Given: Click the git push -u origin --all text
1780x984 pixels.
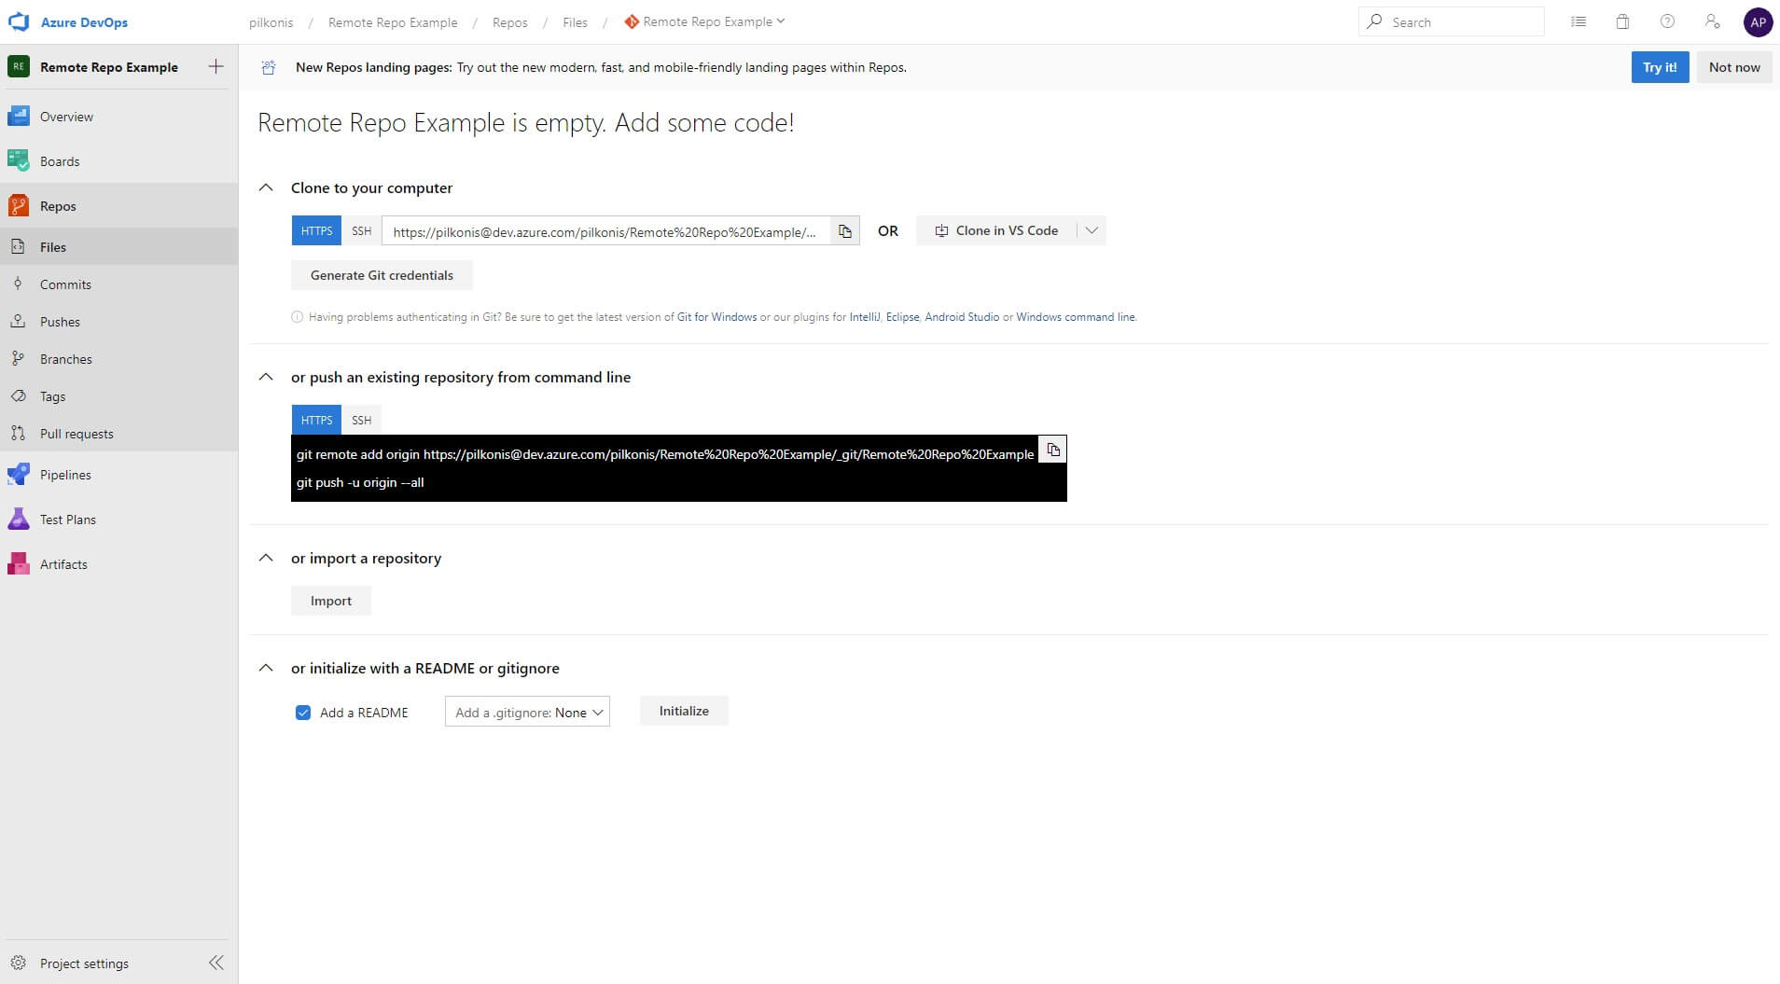Looking at the screenshot, I should coord(360,482).
